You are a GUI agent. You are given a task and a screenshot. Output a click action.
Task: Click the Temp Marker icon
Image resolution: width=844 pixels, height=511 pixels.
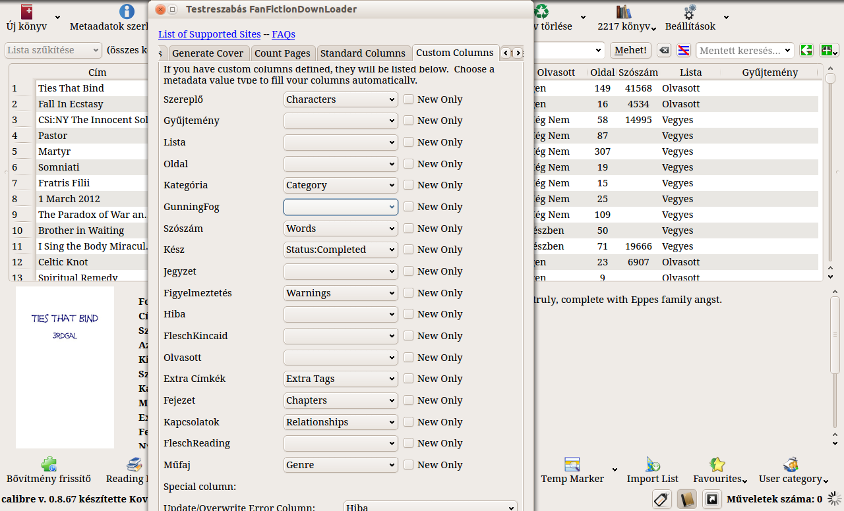[x=572, y=464]
